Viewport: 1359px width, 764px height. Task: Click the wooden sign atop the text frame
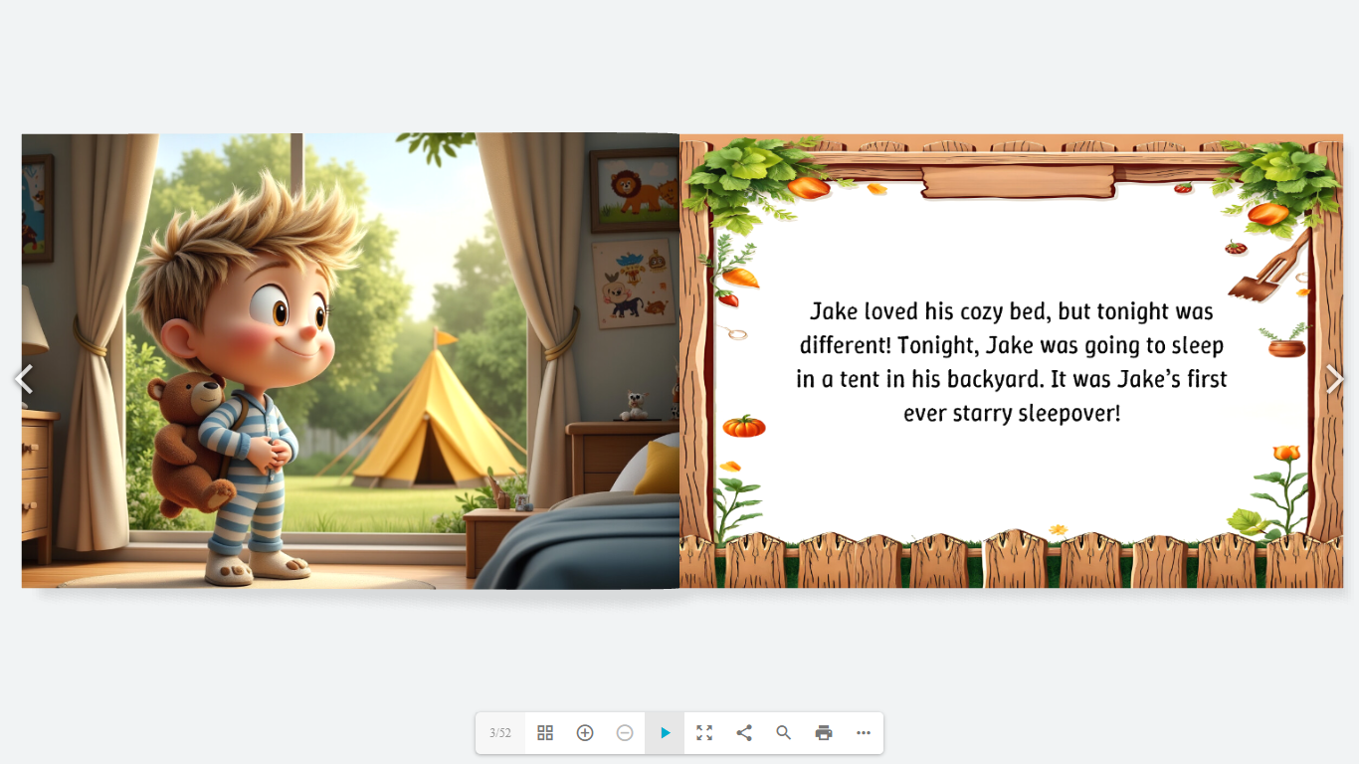(x=1019, y=182)
